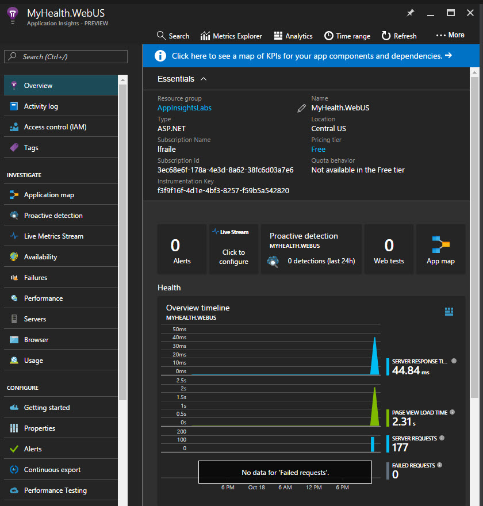Click info icon beside Page View Load Time
The width and height of the screenshot is (483, 506).
point(452,412)
